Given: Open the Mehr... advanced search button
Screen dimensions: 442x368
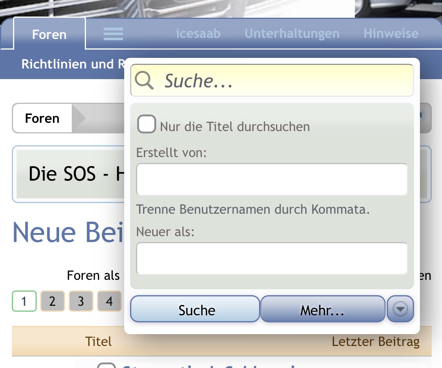Looking at the screenshot, I should (x=323, y=309).
